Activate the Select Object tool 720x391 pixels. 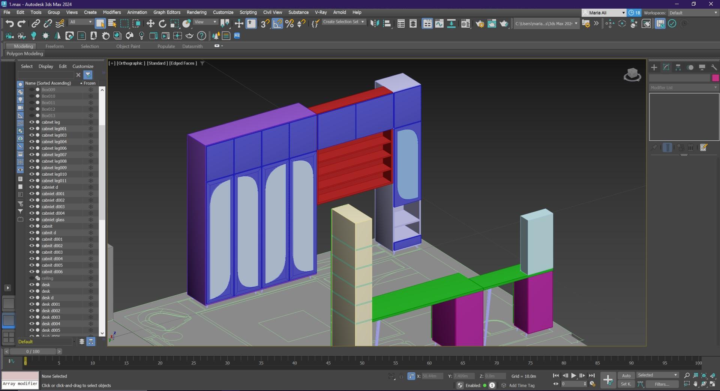(x=100, y=24)
